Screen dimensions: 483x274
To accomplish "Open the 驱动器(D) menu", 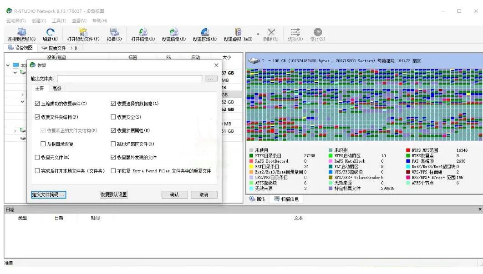I will 16,20.
